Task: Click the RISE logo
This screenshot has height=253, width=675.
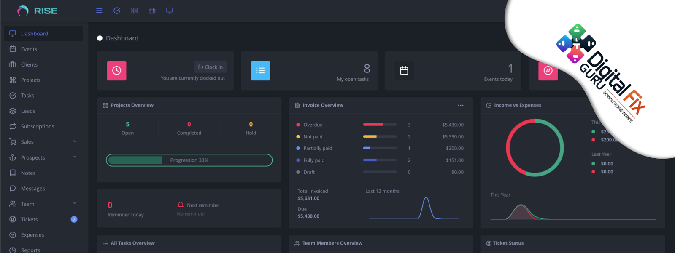Action: tap(37, 11)
